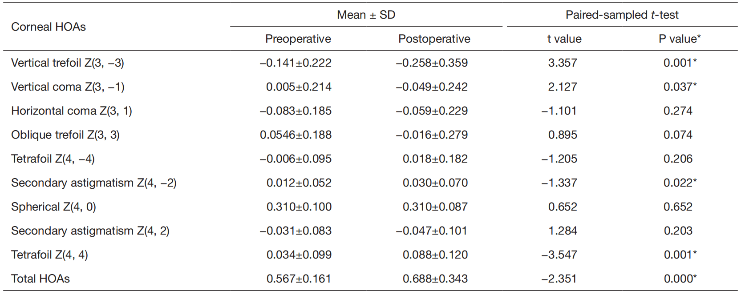Select the Vertical trefoil t value 3.357
The width and height of the screenshot is (741, 295).
(x=562, y=63)
